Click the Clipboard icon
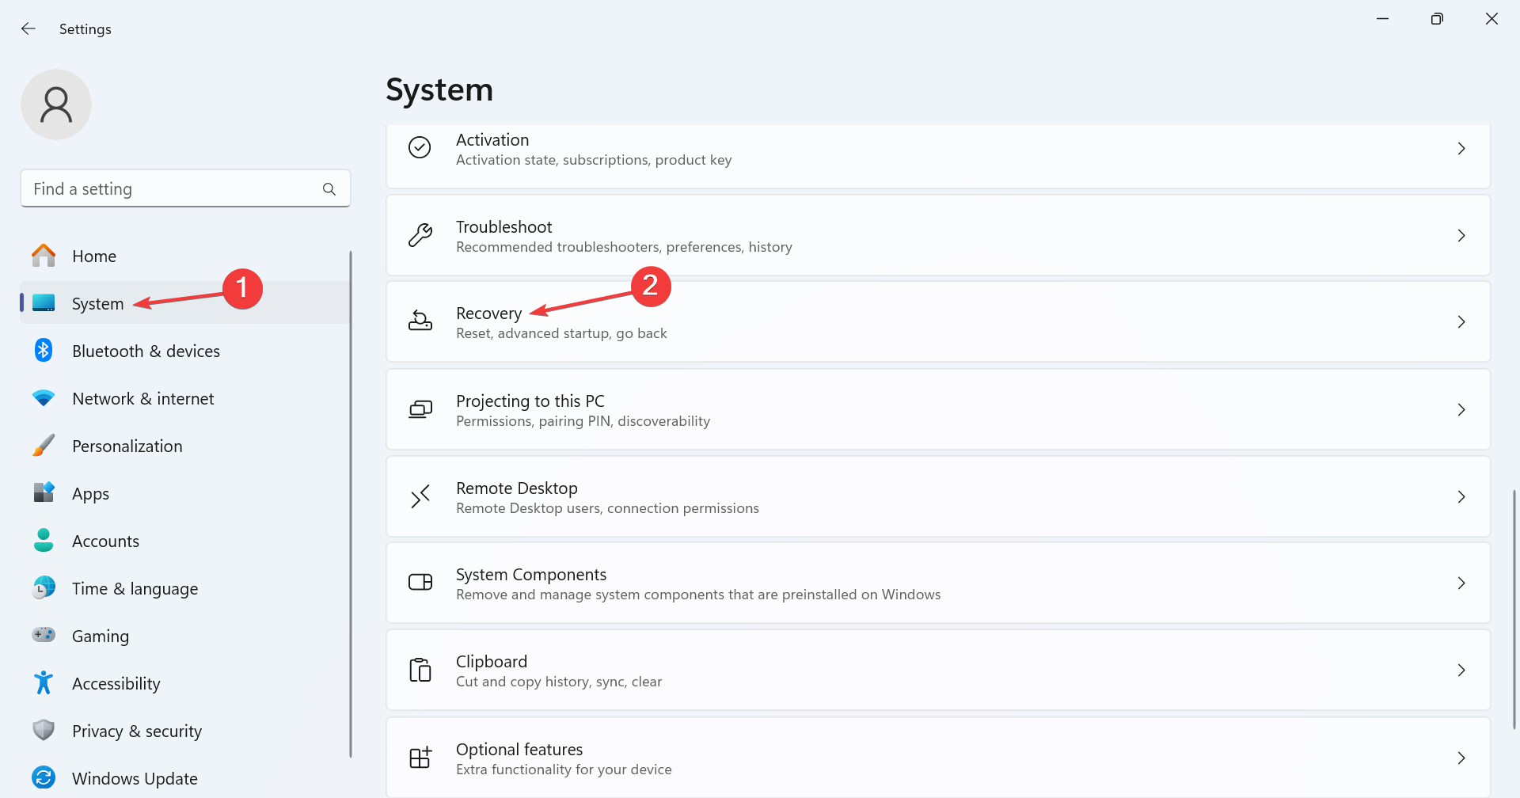Viewport: 1520px width, 798px height. (x=420, y=670)
